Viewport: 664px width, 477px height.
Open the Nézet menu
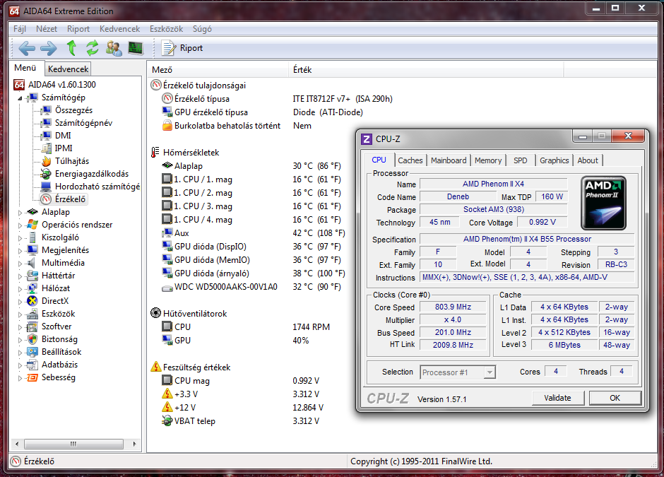pyautogui.click(x=47, y=29)
